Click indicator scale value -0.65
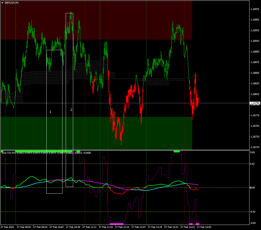Viewport: 261px width, 230px height. [x=253, y=223]
